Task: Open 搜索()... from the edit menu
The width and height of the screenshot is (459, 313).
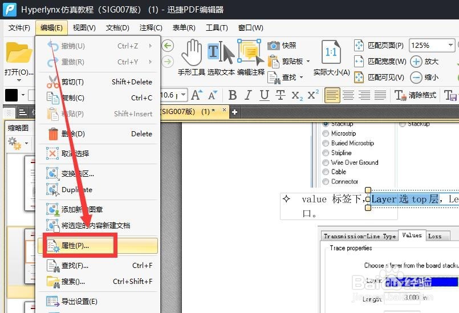Action: pyautogui.click(x=98, y=282)
